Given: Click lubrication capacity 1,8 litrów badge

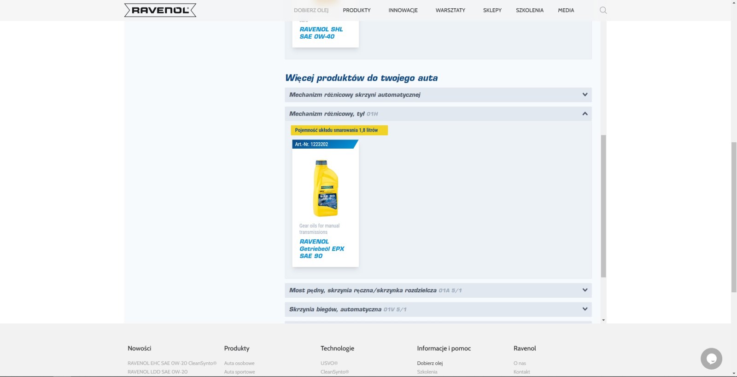Looking at the screenshot, I should point(339,130).
